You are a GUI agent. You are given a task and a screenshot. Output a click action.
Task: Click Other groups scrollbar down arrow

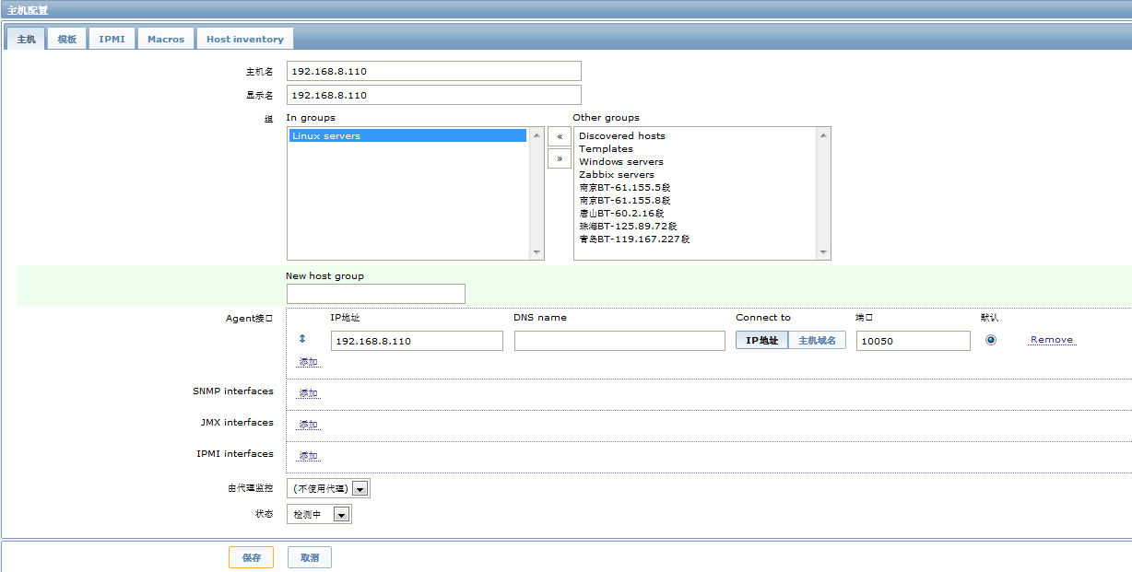823,252
